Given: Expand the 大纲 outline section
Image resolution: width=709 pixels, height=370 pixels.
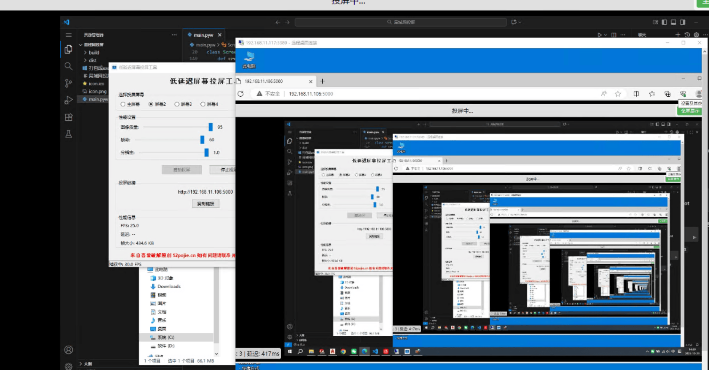Looking at the screenshot, I should [x=88, y=364].
